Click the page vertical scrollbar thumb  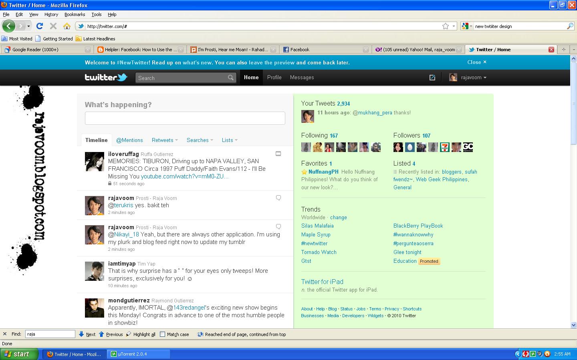[573, 103]
